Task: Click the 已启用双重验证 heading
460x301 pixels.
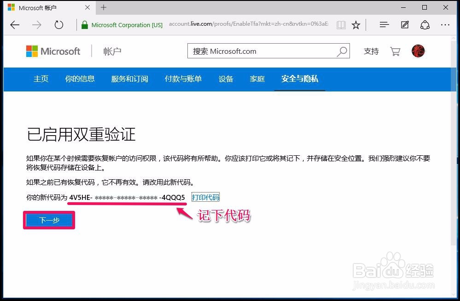Action: (x=81, y=135)
